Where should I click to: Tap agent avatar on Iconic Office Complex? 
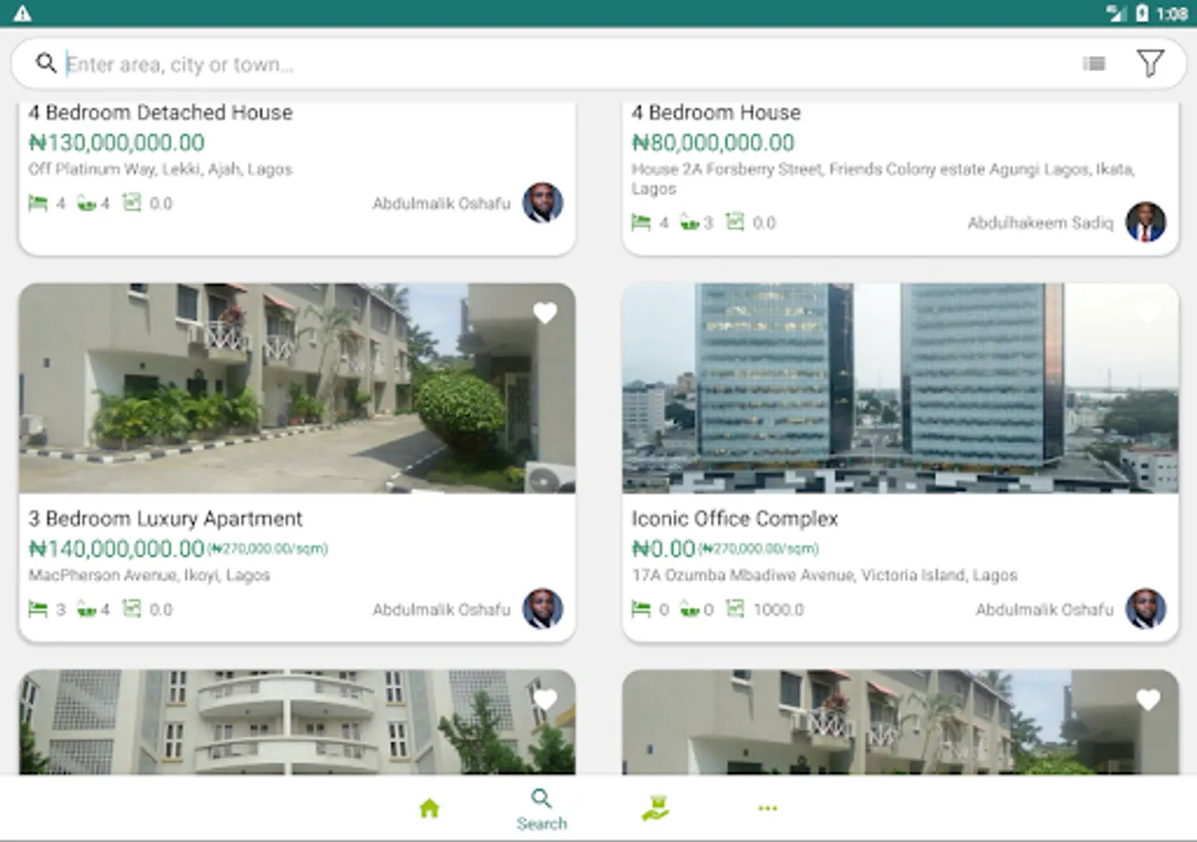pyautogui.click(x=1146, y=609)
